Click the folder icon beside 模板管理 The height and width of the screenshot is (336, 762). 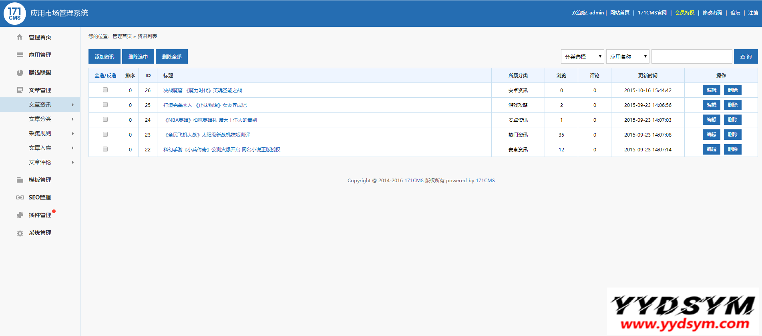pos(20,180)
